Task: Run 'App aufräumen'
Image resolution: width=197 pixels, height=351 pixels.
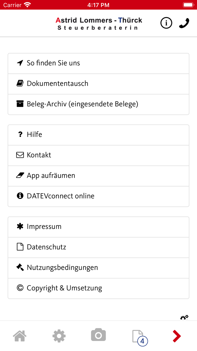Action: [x=51, y=175]
